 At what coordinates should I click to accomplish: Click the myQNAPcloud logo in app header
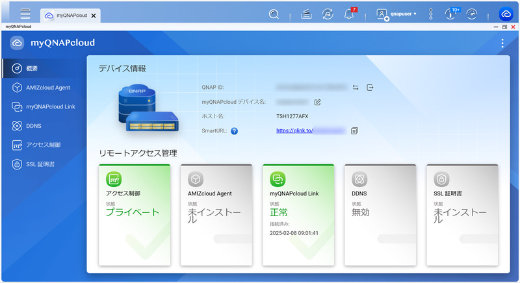[x=17, y=43]
